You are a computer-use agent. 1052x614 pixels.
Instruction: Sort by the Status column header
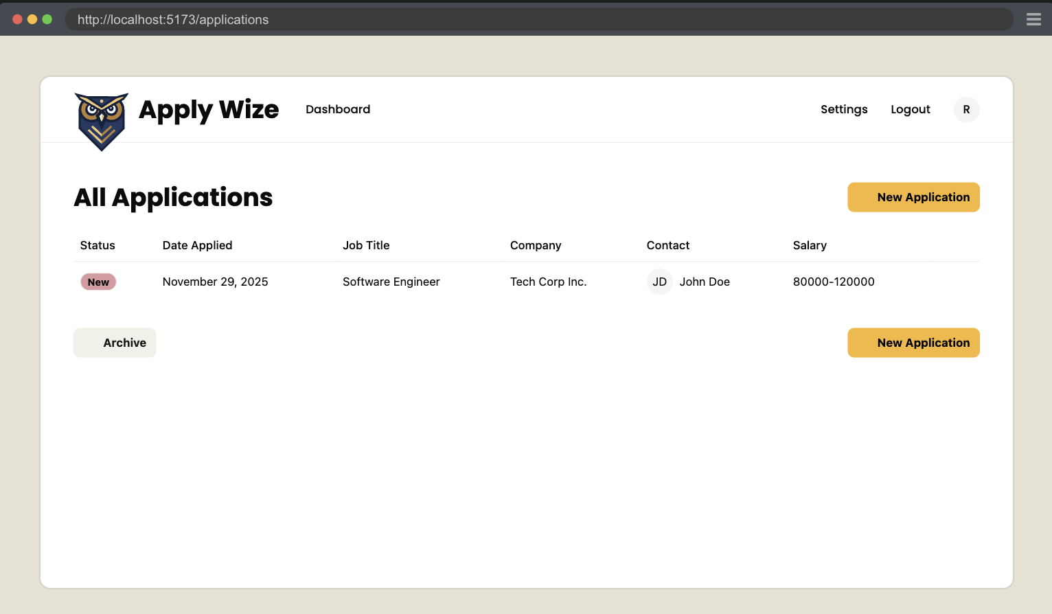coord(97,245)
